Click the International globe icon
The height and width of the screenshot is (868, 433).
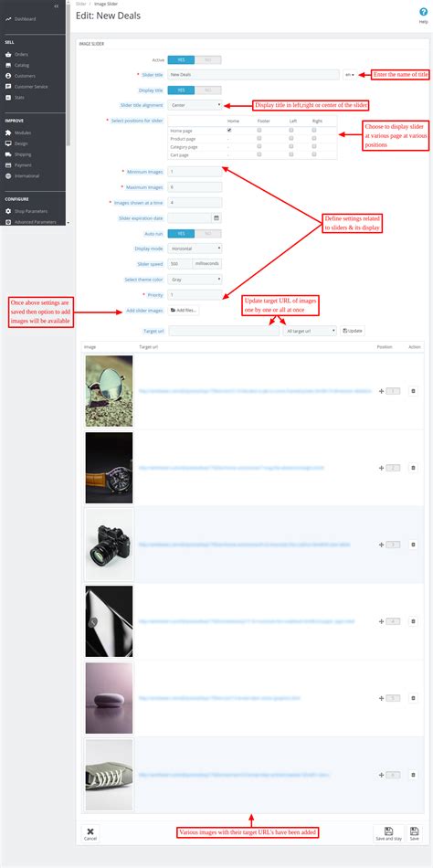coord(8,176)
